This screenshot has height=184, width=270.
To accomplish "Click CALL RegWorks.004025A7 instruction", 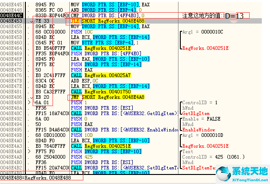I will pos(101,75).
